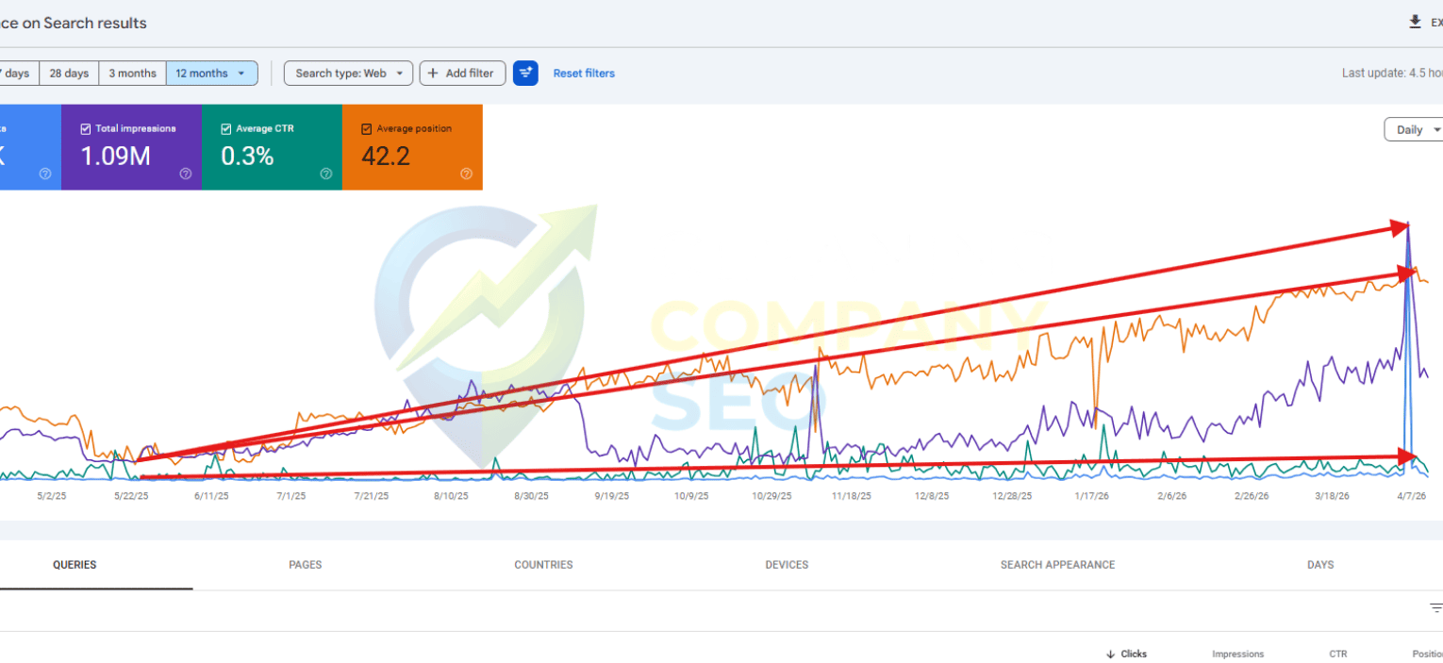The image size is (1443, 663).
Task: Click the blue filter options icon
Action: click(x=525, y=74)
